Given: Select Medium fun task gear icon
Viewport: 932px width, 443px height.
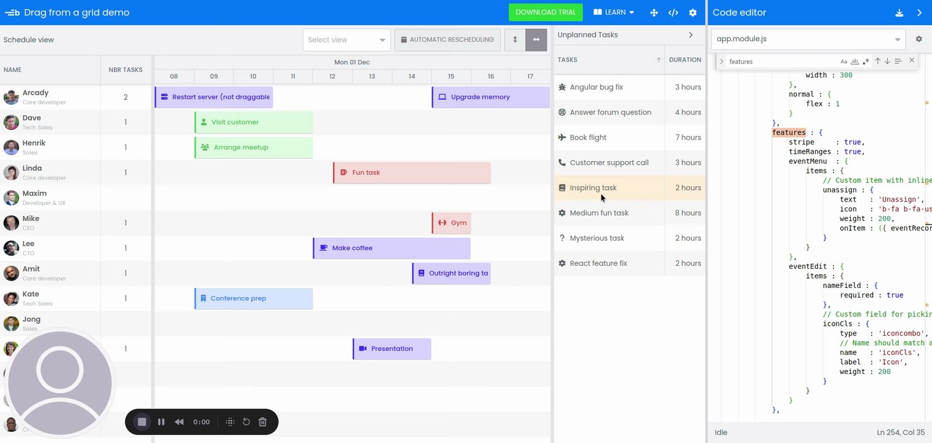Looking at the screenshot, I should (562, 213).
